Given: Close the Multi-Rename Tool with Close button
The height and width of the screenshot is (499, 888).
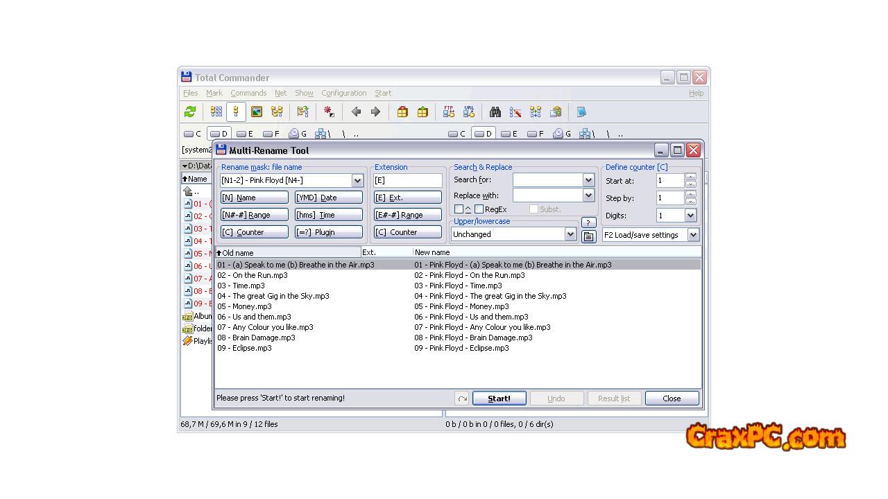Looking at the screenshot, I should coord(672,399).
